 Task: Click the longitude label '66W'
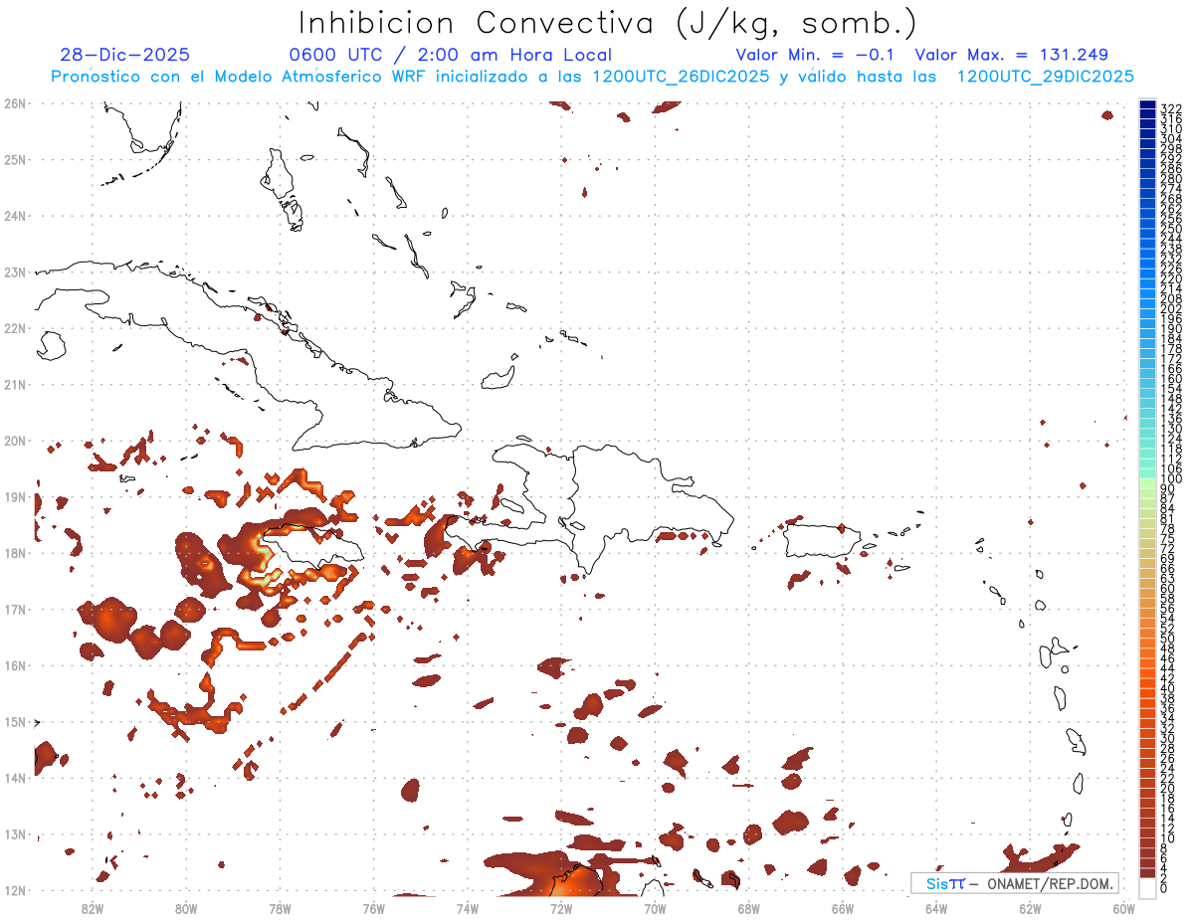point(842,908)
